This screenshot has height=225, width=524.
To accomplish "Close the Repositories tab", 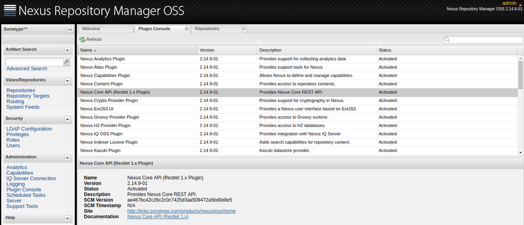I will click(x=243, y=29).
